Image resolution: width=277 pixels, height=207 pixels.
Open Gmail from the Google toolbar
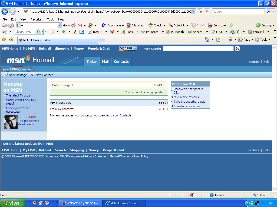79,25
